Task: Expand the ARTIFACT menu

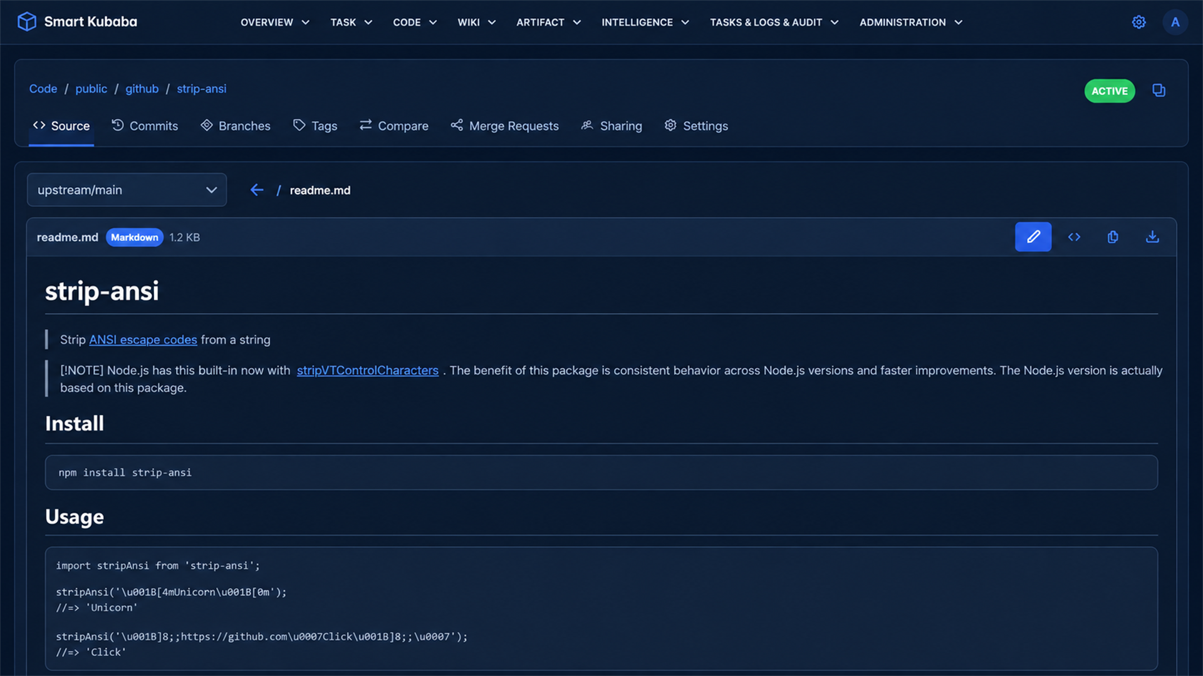Action: tap(549, 22)
